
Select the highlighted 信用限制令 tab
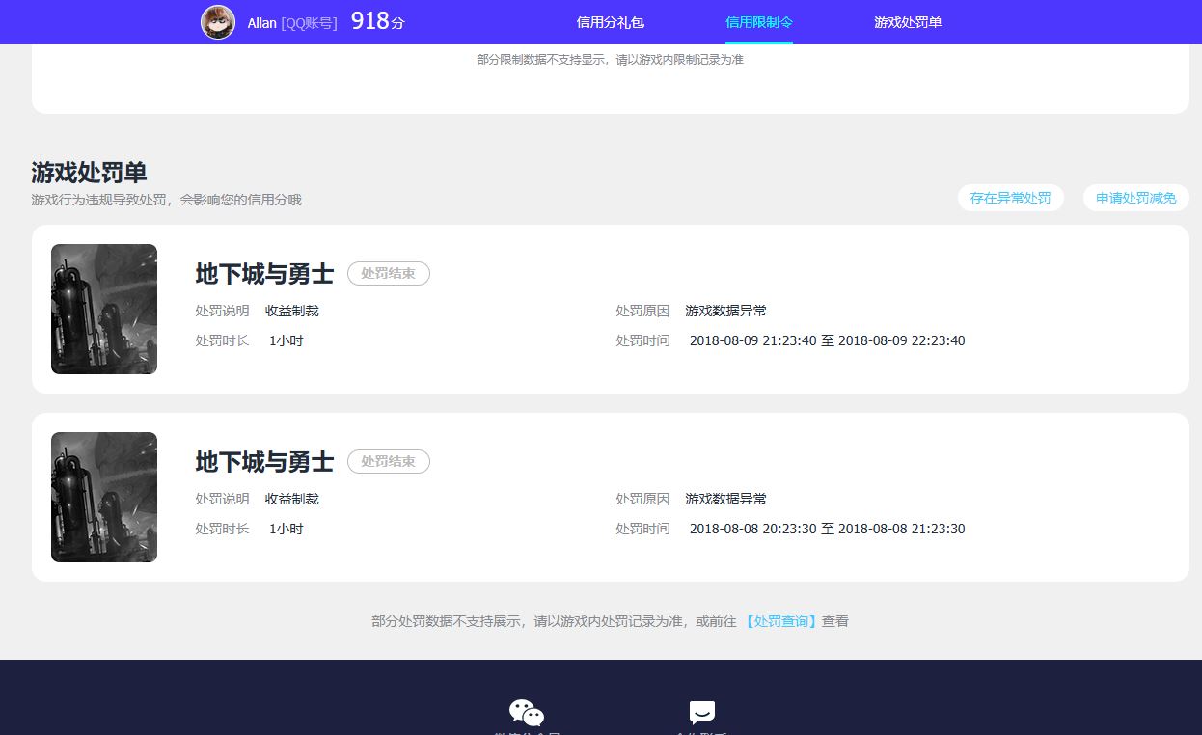758,21
